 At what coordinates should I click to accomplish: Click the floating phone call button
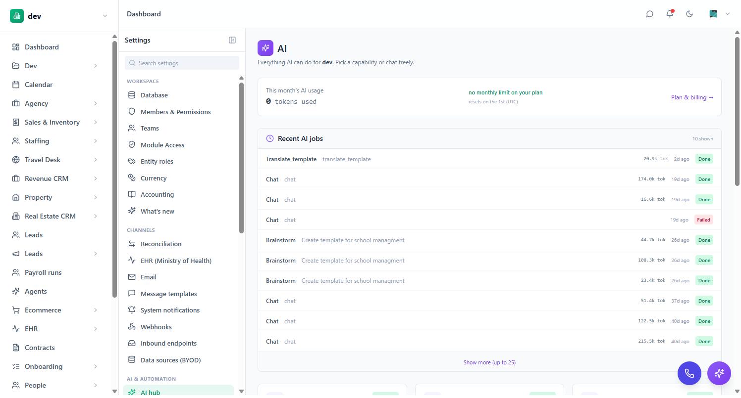tap(689, 373)
